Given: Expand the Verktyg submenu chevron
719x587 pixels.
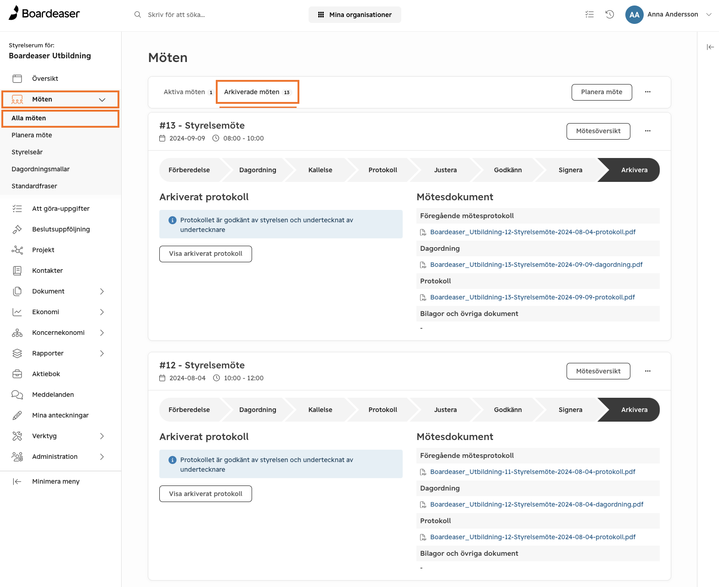Looking at the screenshot, I should pyautogui.click(x=102, y=436).
